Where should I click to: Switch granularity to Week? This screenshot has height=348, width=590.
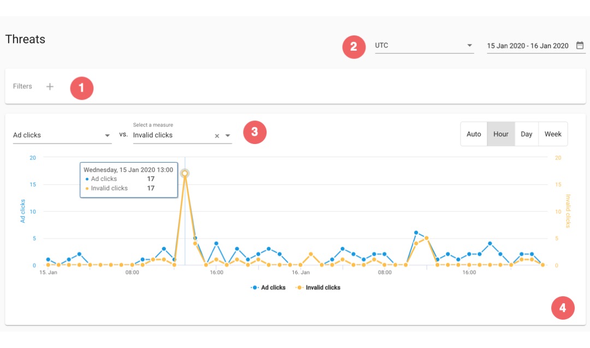[x=553, y=134]
